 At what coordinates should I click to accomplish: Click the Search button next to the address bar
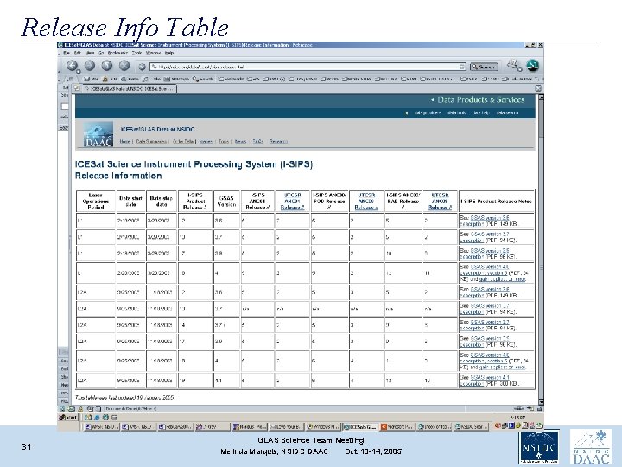pos(483,67)
